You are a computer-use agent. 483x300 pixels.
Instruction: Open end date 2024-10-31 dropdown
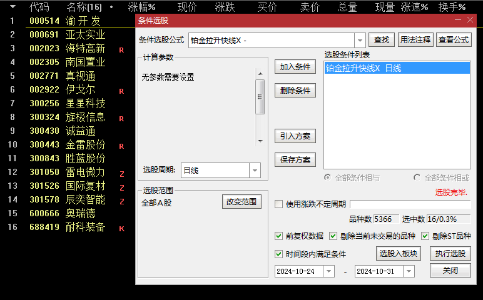click(x=409, y=271)
